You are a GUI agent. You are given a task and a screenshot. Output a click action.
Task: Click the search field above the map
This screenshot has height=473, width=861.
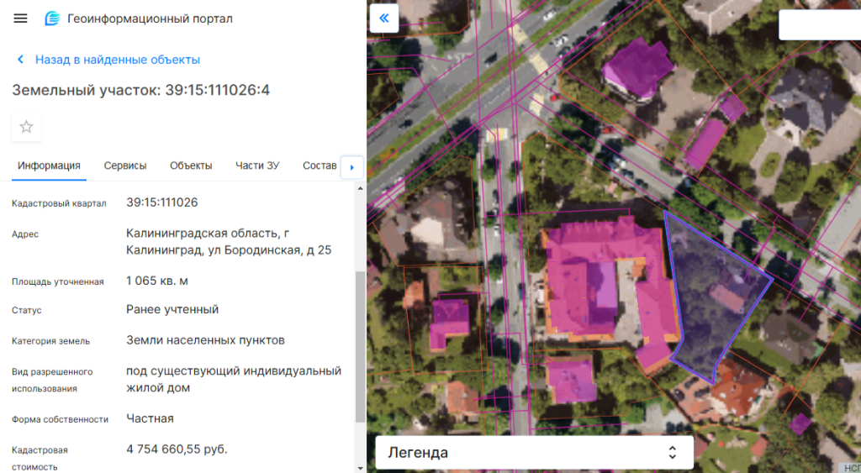[820, 25]
